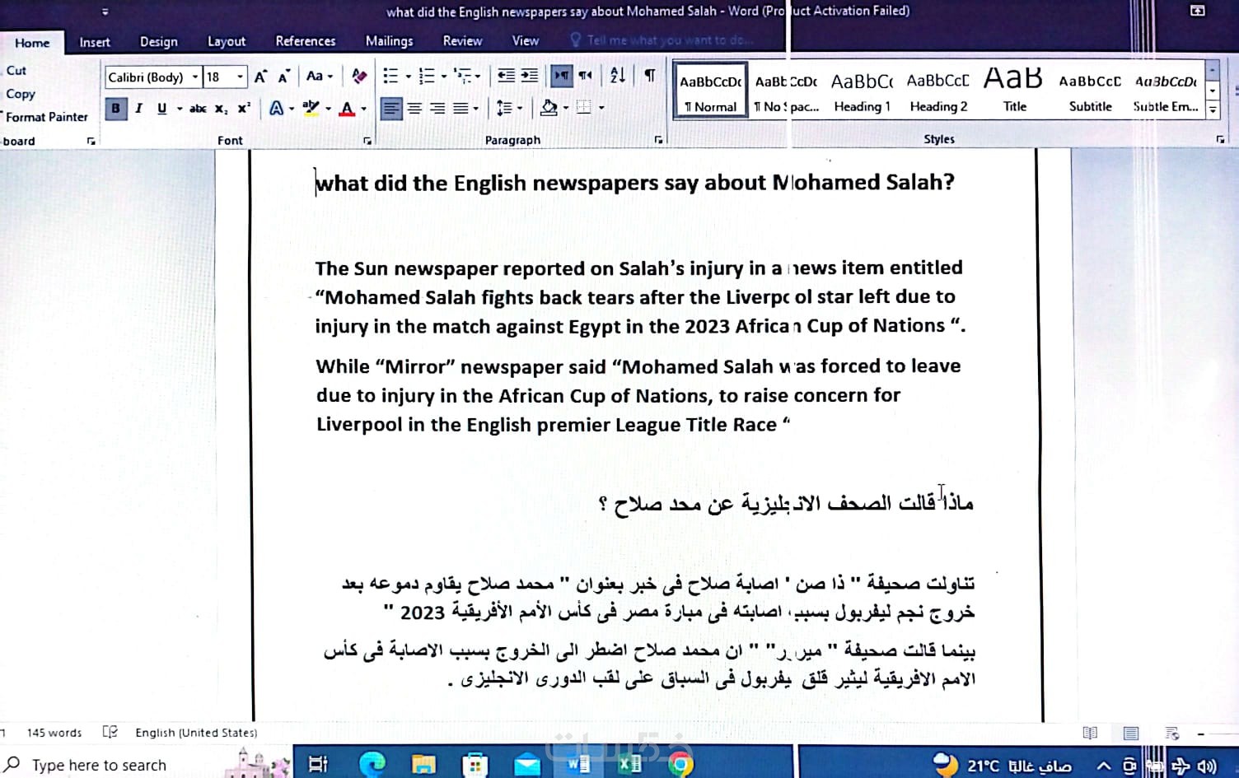Viewport: 1239px width, 778px height.
Task: Click the Shading paint bucket color
Action: [x=549, y=108]
